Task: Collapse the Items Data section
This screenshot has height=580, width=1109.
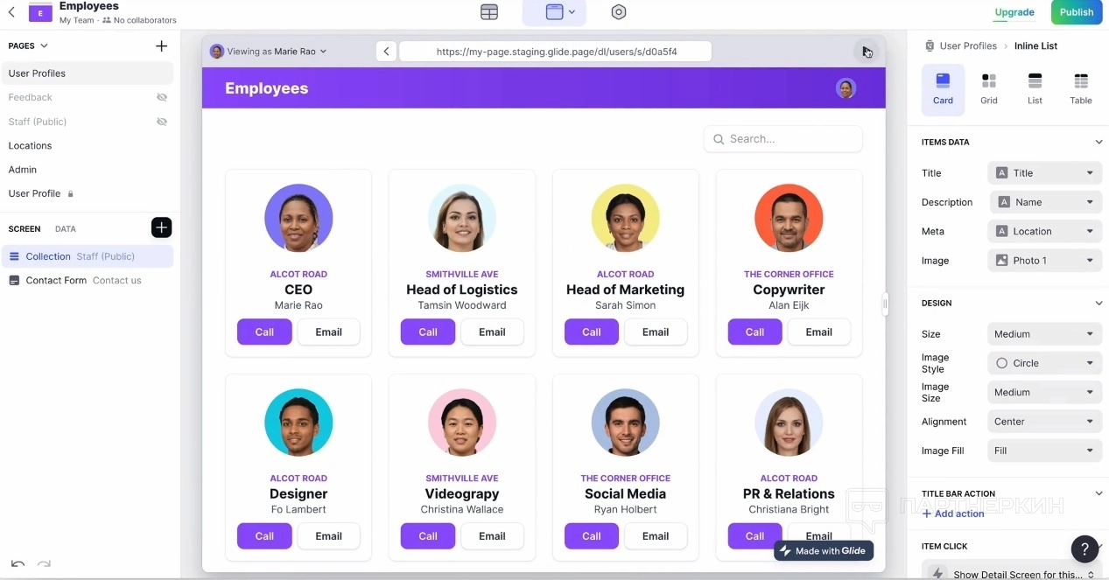Action: pyautogui.click(x=1099, y=142)
